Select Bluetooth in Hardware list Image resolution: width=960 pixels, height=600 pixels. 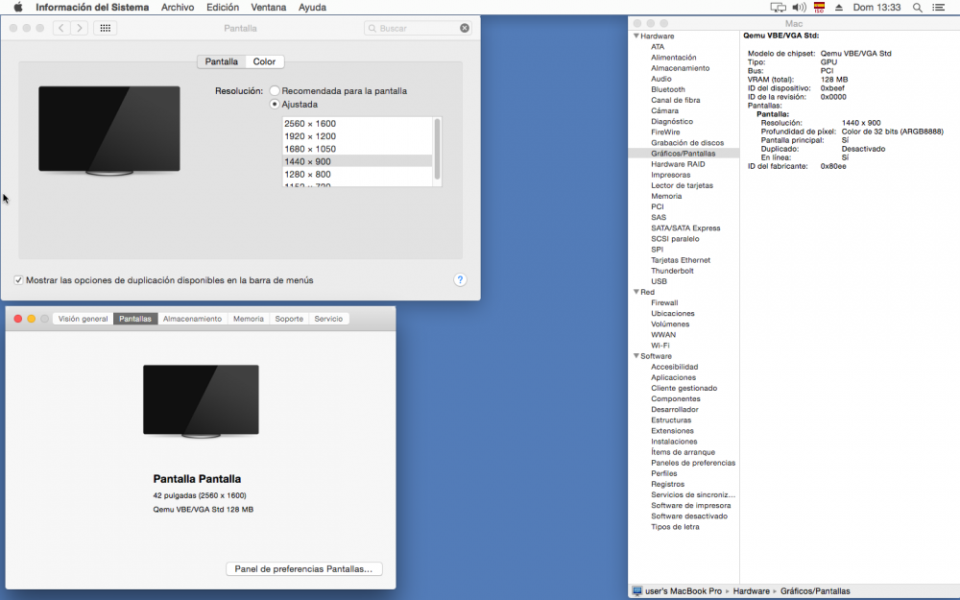click(668, 89)
